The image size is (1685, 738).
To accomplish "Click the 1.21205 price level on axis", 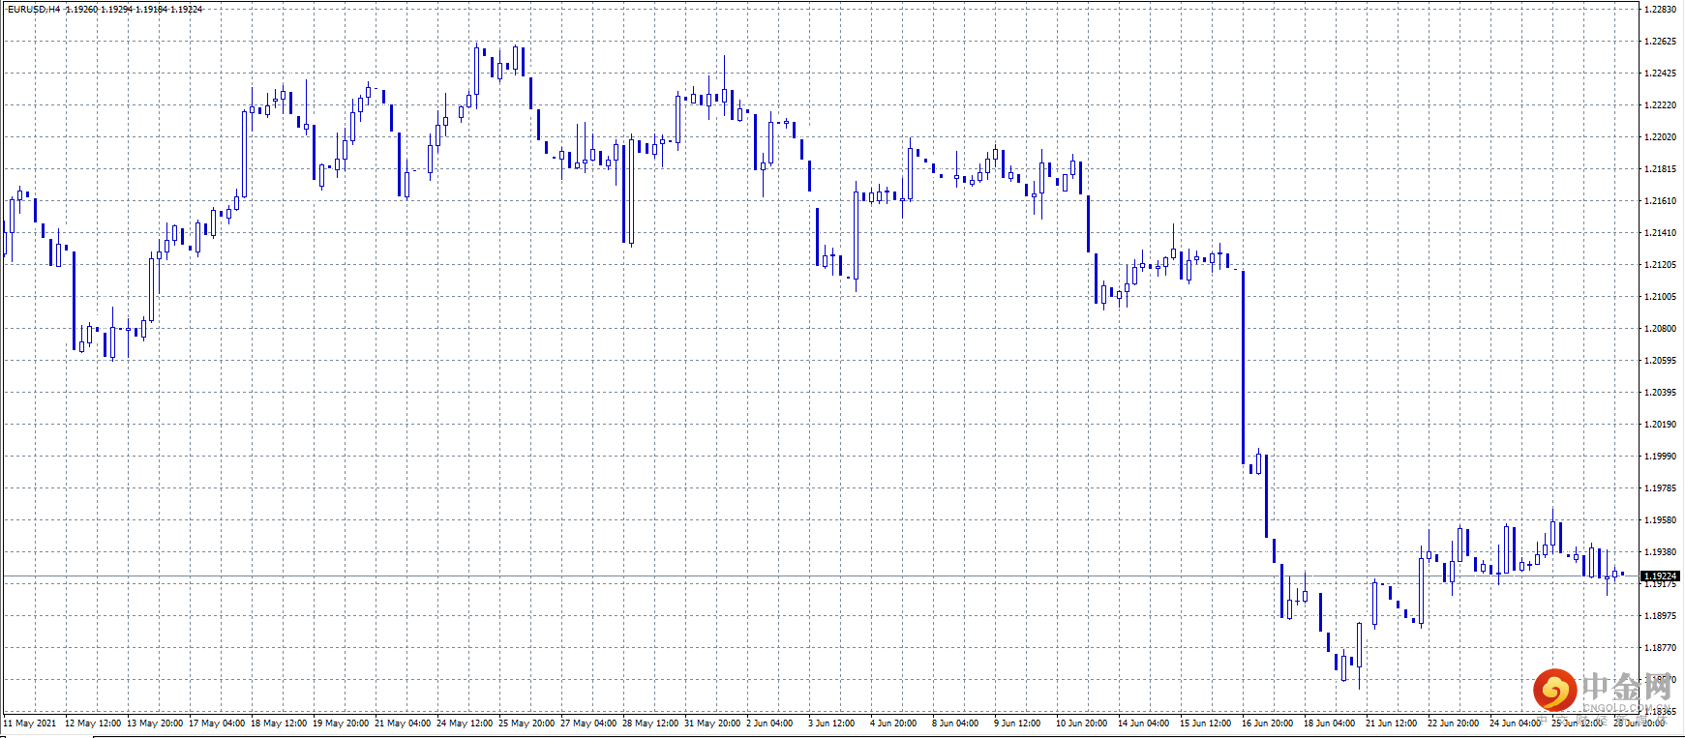I will coord(1661,265).
